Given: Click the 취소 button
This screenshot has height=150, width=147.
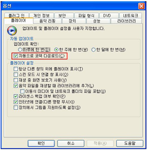Looking at the screenshot, I should point(71,143).
